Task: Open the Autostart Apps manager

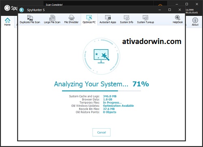Action: 108,20
